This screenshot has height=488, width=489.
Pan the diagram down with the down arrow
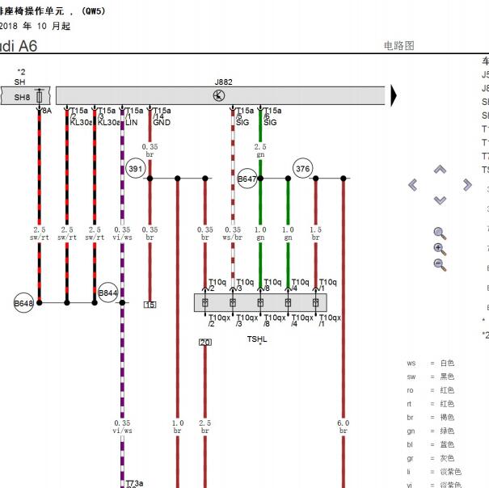point(440,200)
